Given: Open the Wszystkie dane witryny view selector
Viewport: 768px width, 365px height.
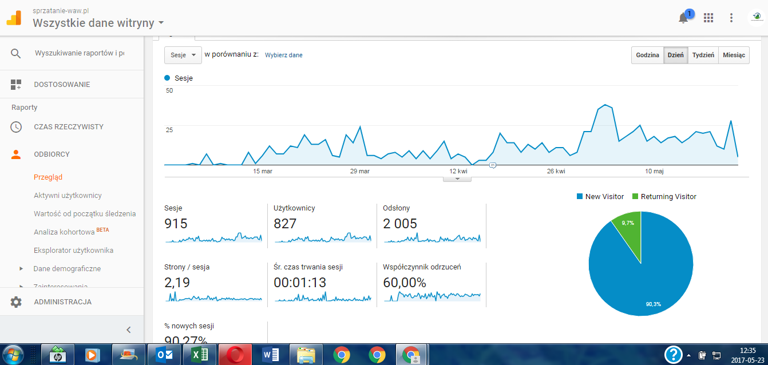Looking at the screenshot, I should pyautogui.click(x=98, y=23).
